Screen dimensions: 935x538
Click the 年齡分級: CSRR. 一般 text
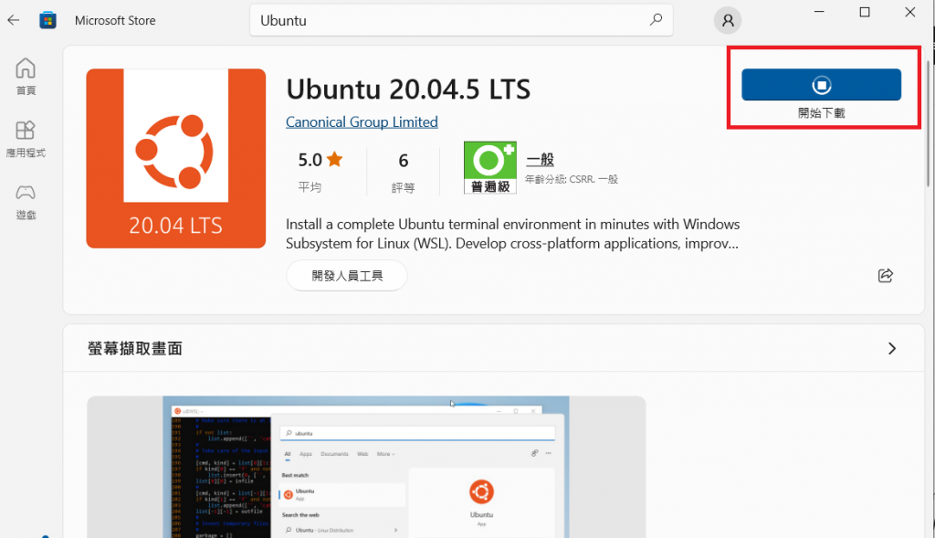[572, 179]
